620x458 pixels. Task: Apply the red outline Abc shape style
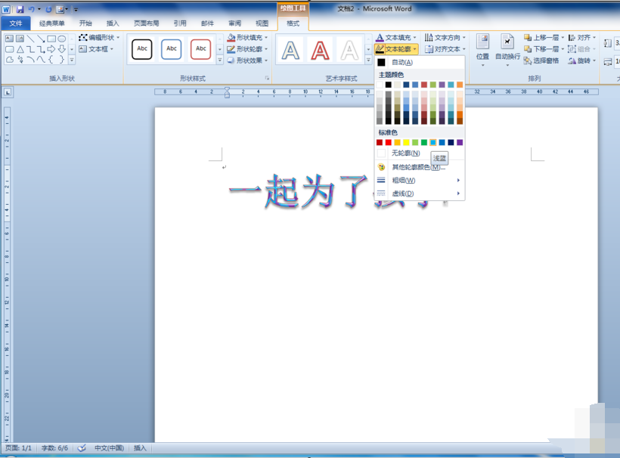(x=201, y=49)
